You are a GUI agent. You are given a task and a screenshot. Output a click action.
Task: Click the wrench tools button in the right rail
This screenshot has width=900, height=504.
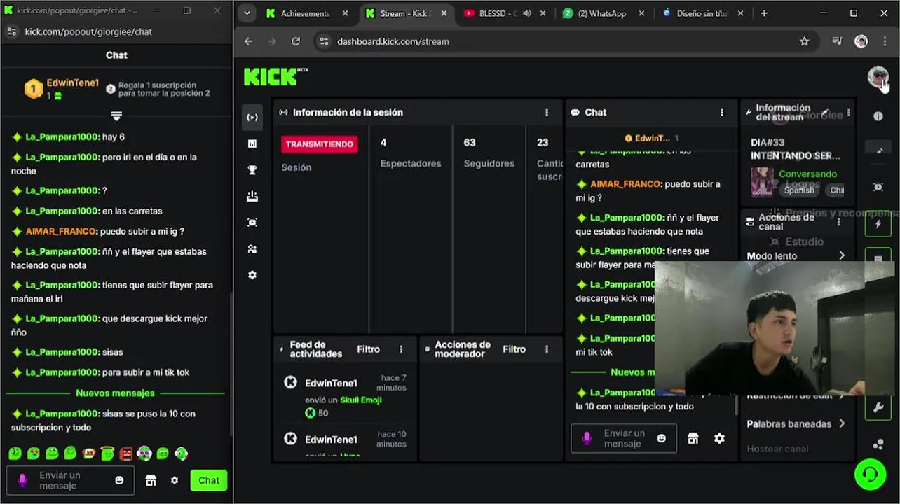click(x=878, y=408)
